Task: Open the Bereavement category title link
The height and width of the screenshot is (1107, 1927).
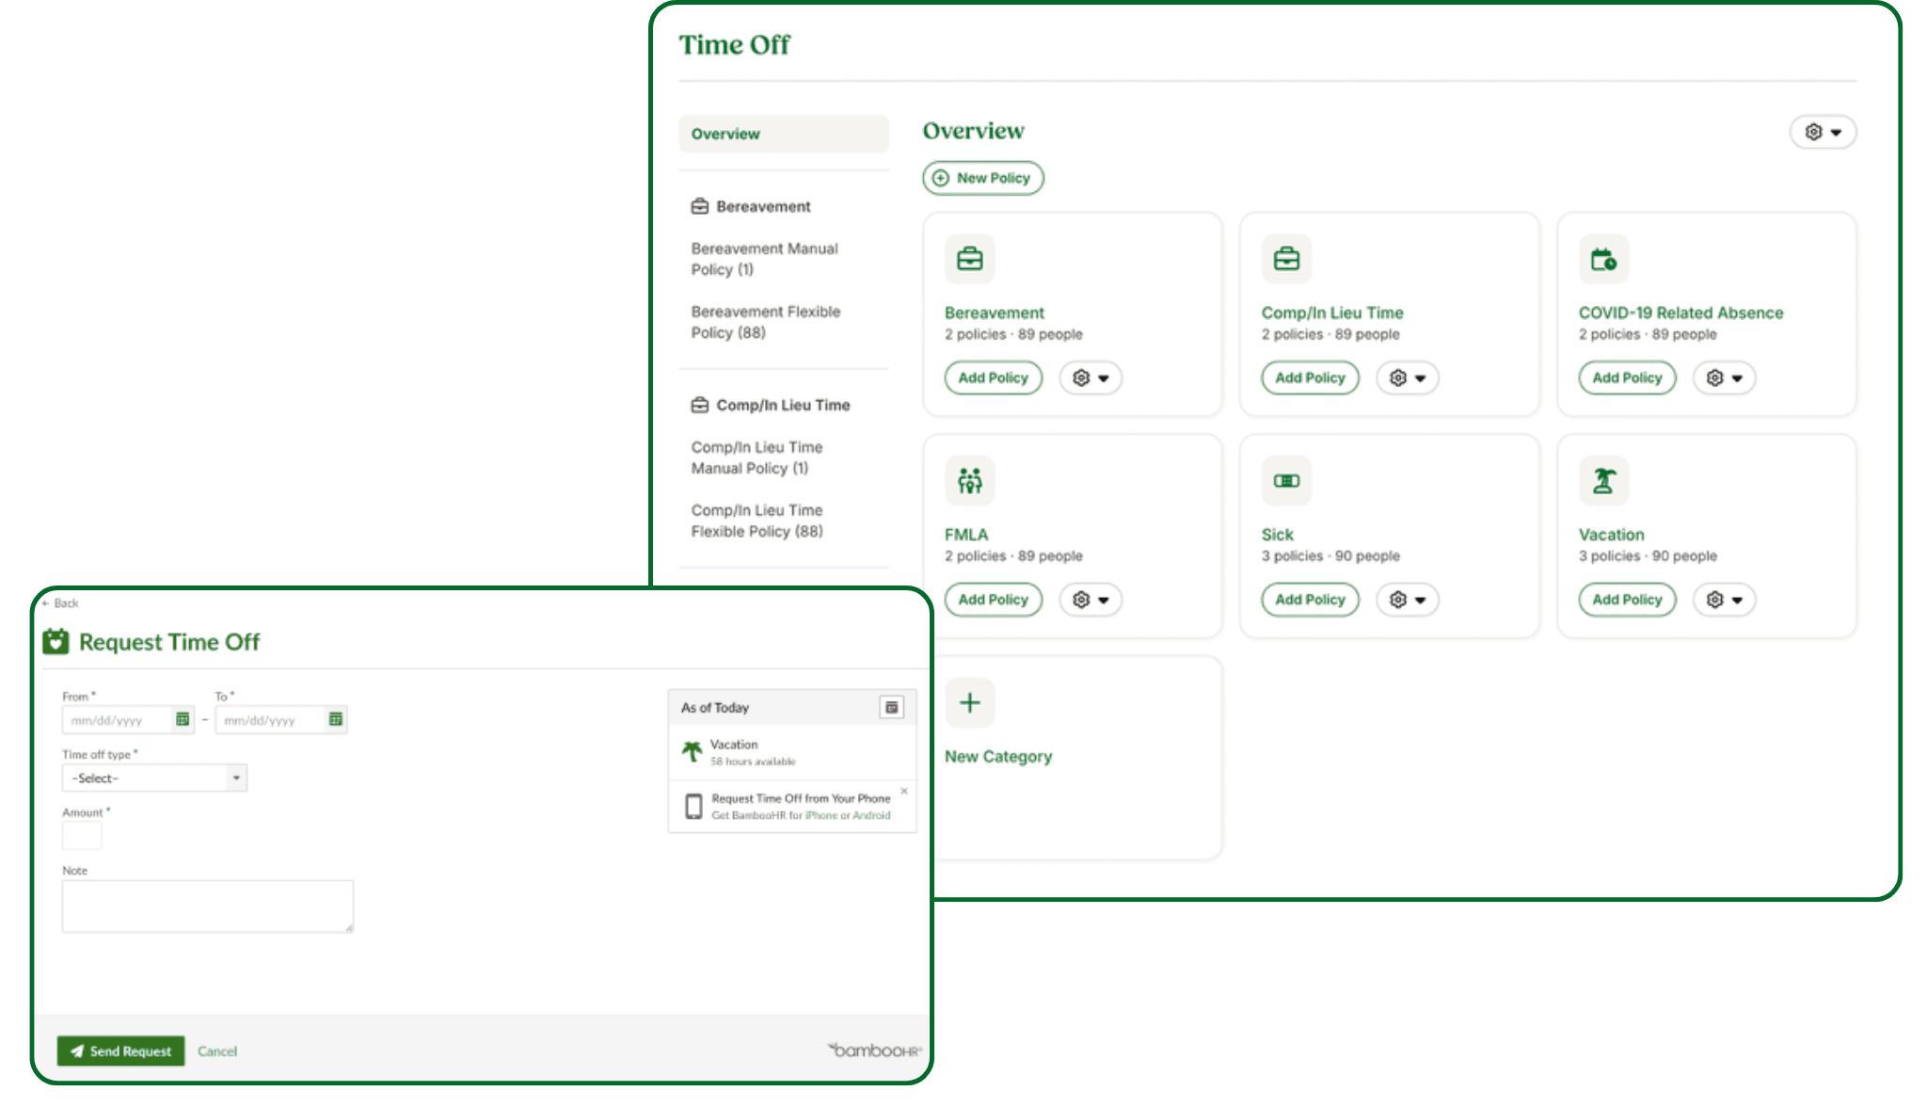Action: pyautogui.click(x=995, y=313)
